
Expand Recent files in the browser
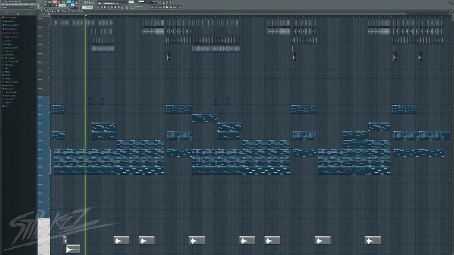pyautogui.click(x=10, y=21)
